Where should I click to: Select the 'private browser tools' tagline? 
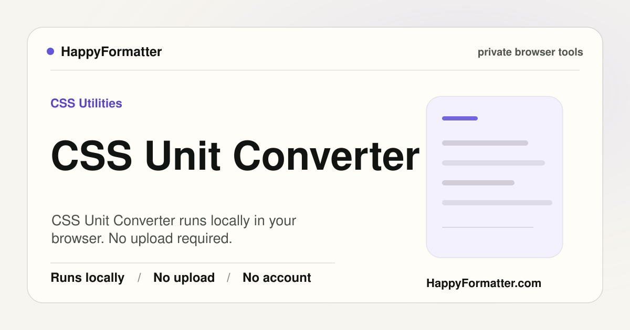tap(530, 52)
